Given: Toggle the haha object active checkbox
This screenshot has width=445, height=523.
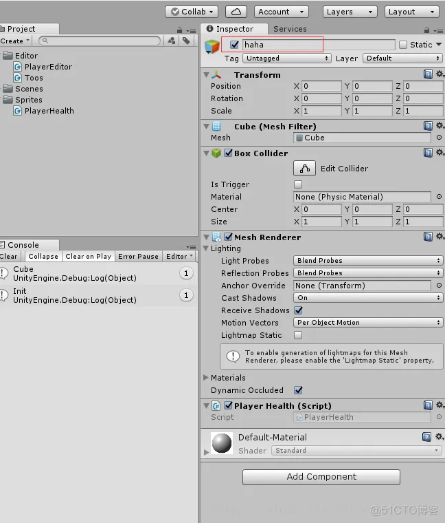Looking at the screenshot, I should pos(234,45).
